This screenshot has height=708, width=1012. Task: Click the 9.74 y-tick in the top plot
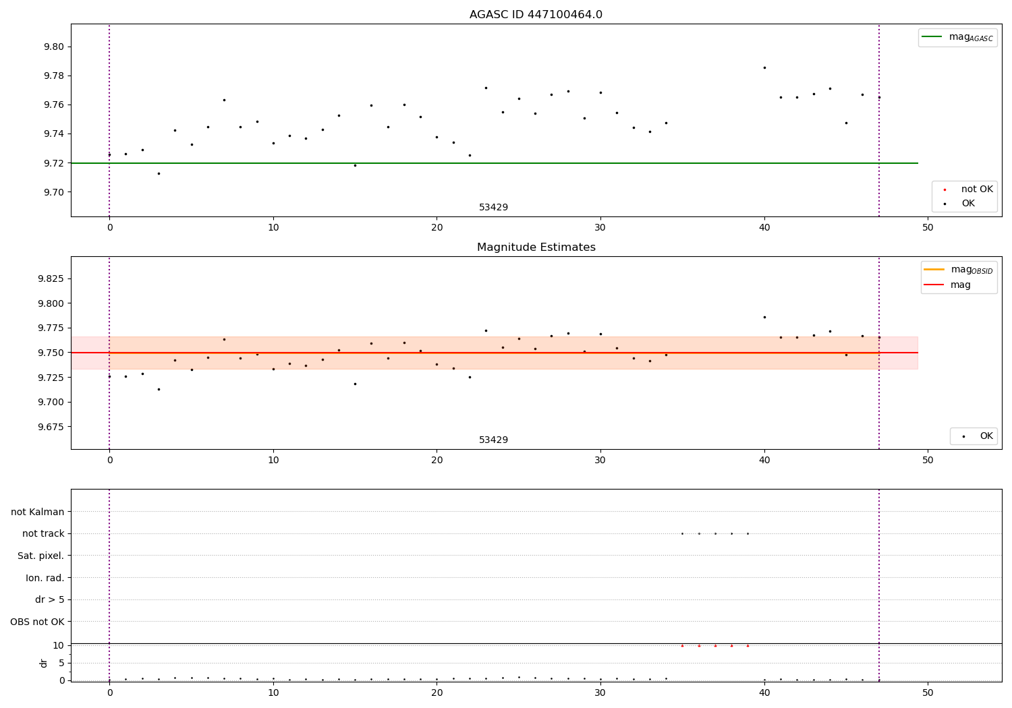[54, 134]
